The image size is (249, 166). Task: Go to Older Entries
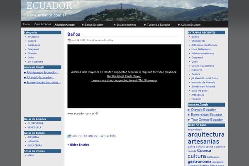(78, 145)
